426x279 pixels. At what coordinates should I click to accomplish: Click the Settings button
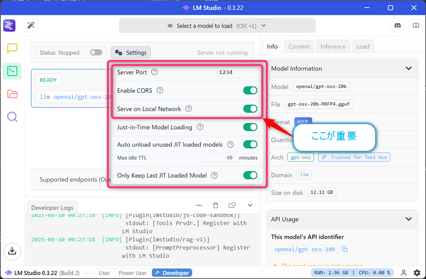131,53
